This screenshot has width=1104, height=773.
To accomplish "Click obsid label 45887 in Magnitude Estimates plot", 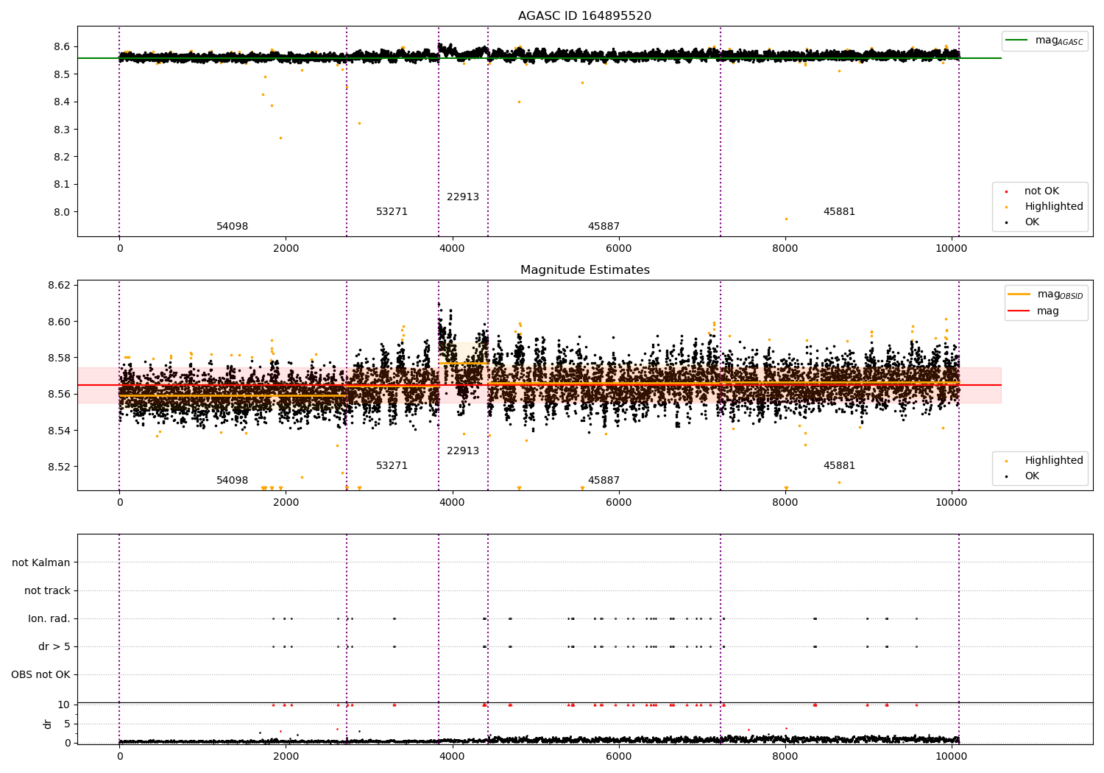I will tap(604, 481).
